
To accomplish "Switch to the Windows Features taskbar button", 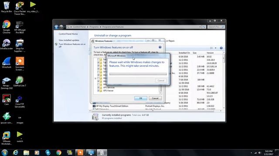I will point(102,153).
